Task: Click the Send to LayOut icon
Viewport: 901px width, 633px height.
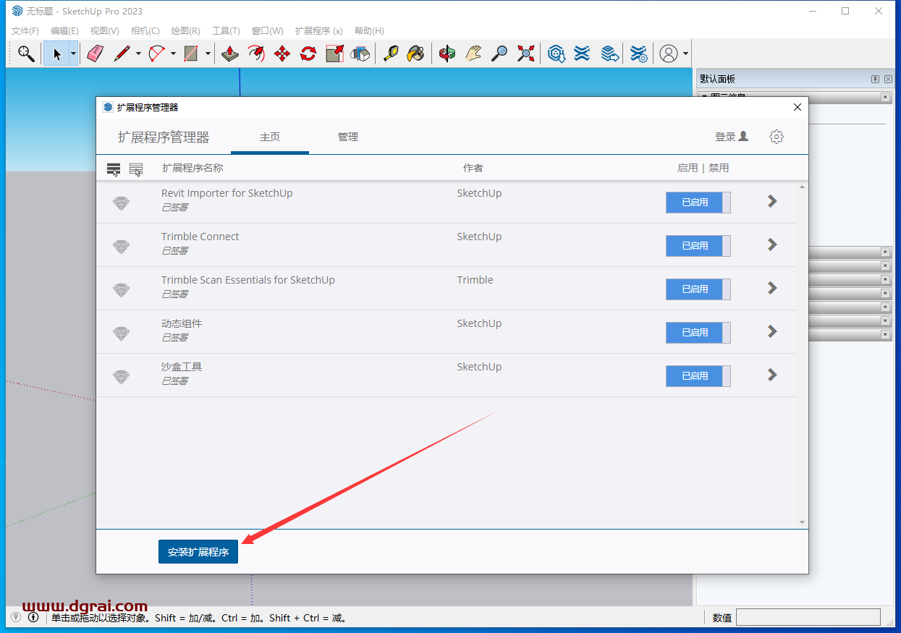Action: coord(611,54)
